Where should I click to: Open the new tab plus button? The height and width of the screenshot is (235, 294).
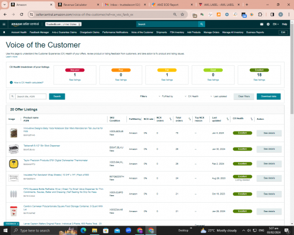pos(247,5)
